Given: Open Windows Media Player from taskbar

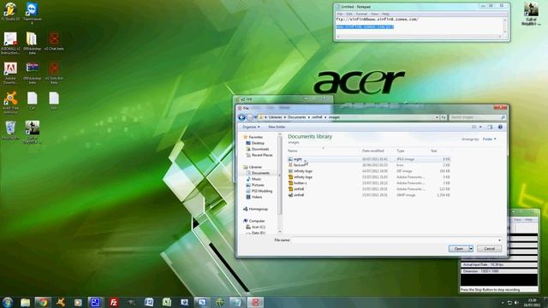Looking at the screenshot, I should click(x=78, y=302).
